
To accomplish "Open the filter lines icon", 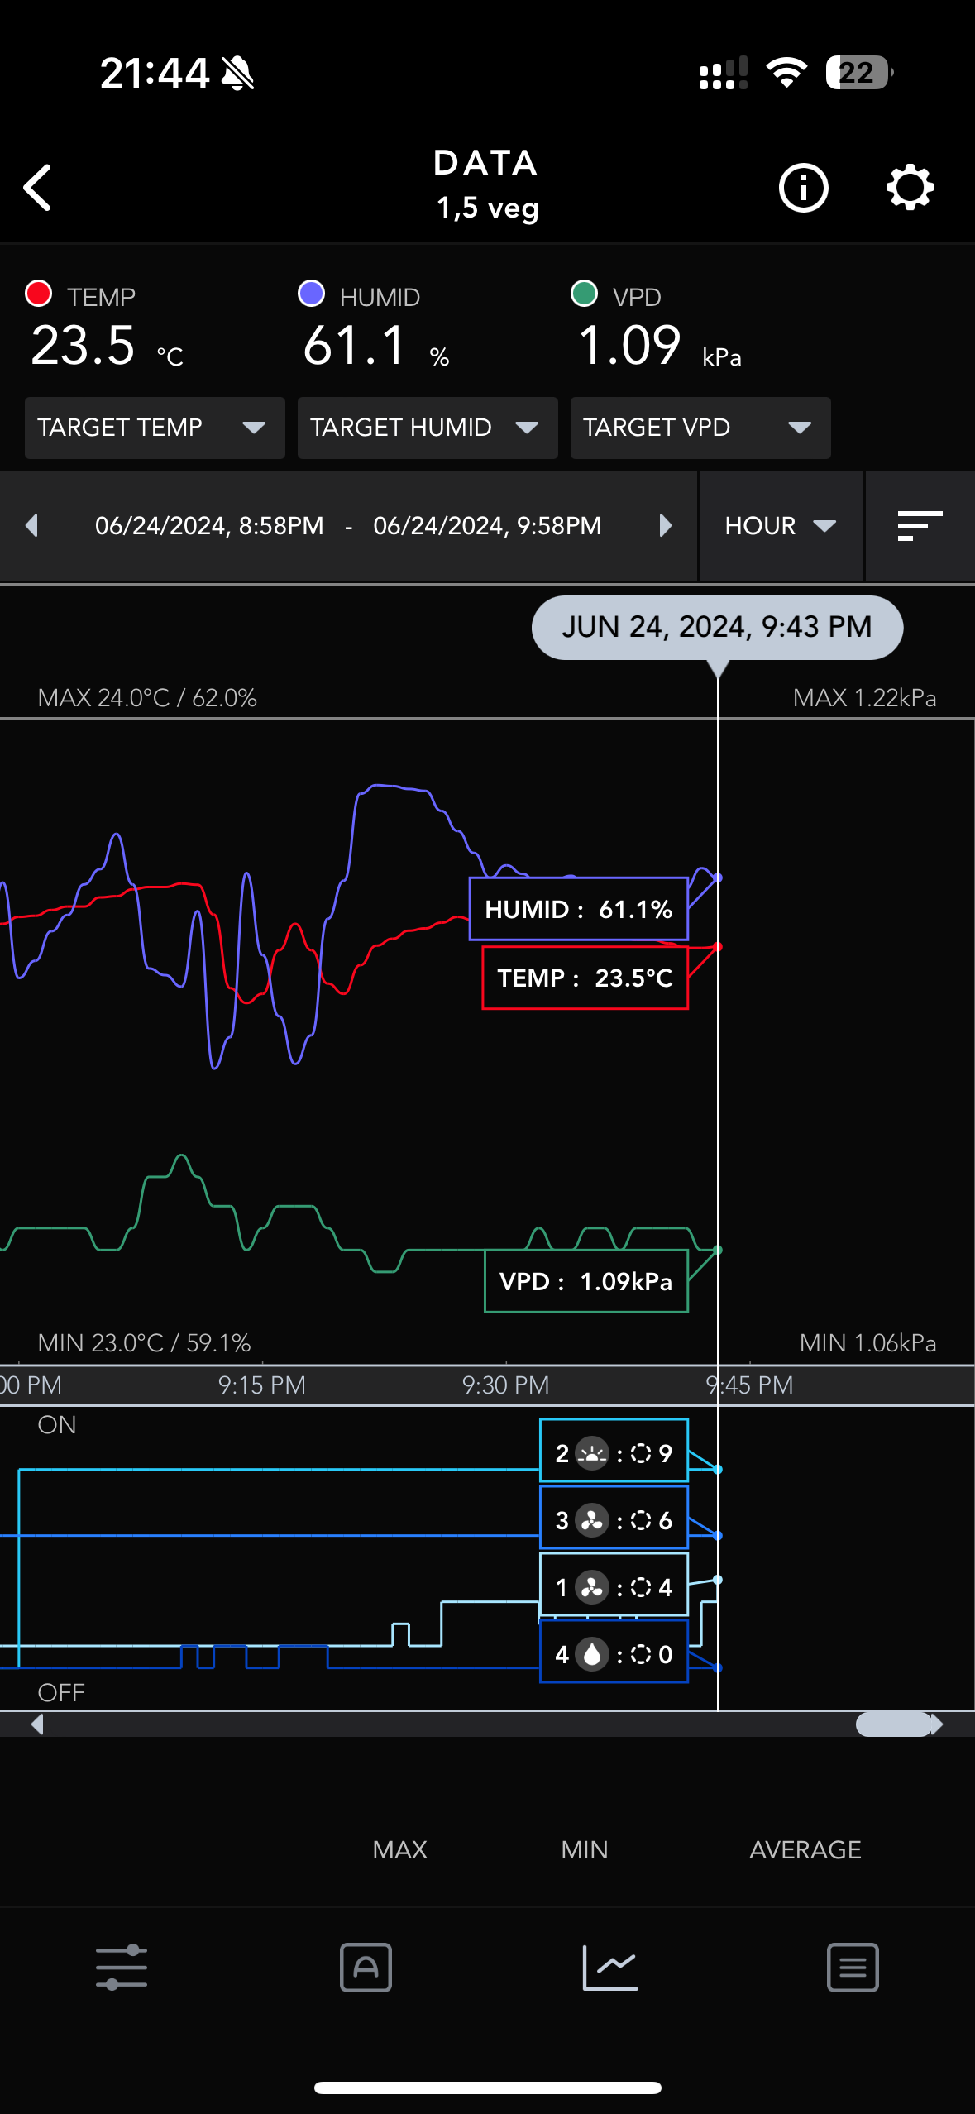I will [920, 526].
